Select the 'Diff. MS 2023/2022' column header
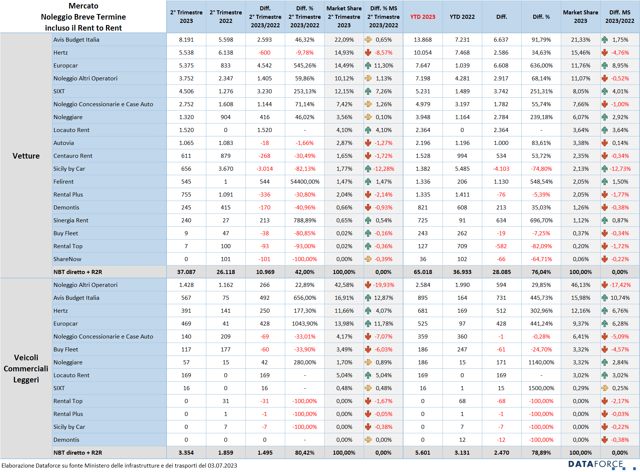 pos(620,17)
